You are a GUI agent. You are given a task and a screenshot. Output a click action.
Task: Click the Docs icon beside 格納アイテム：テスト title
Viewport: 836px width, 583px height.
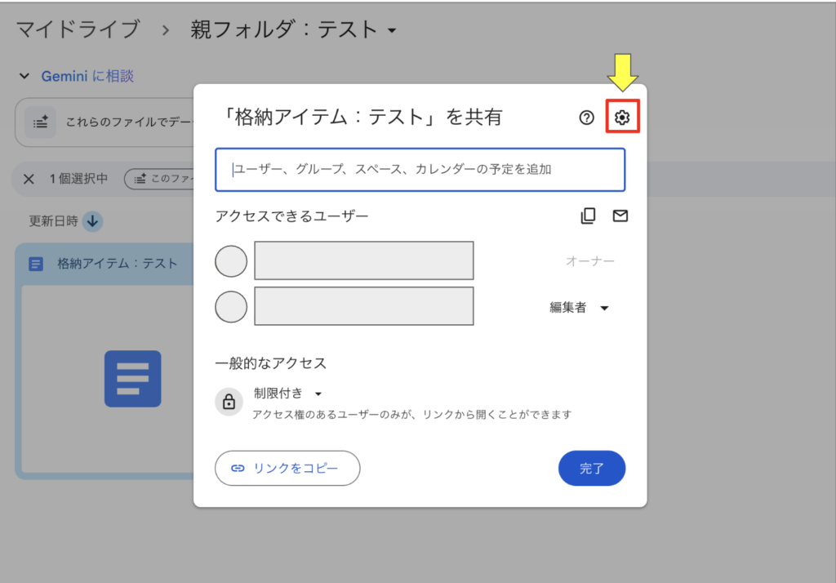36,264
